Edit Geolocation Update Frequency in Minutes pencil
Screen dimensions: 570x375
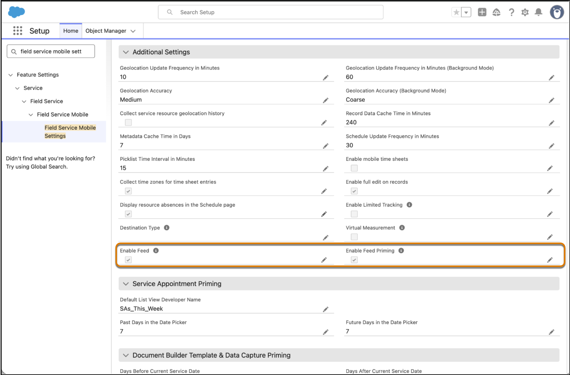click(326, 77)
